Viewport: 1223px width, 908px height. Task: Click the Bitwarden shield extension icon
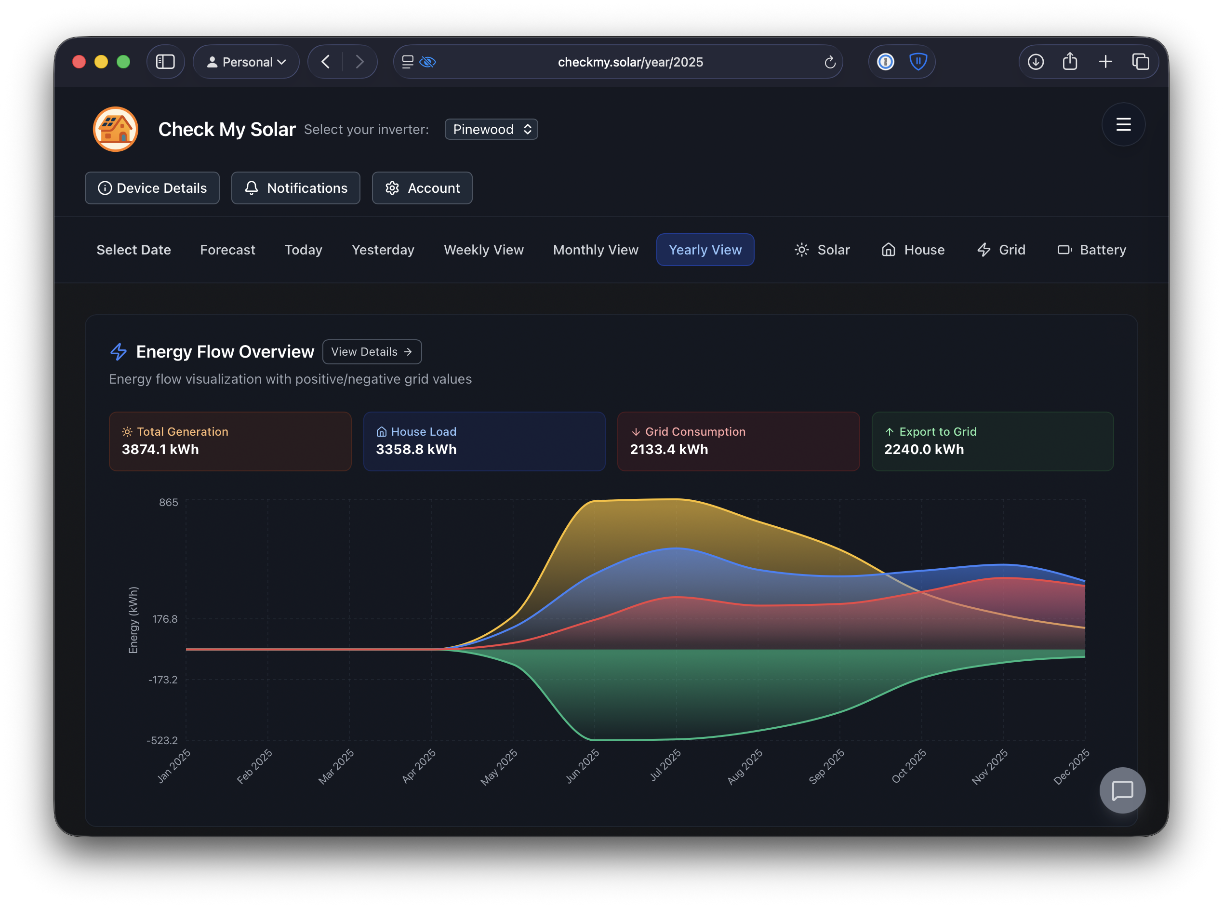click(917, 62)
